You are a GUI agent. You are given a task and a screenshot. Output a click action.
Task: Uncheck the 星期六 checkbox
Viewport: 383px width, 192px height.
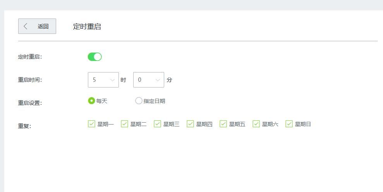(x=256, y=124)
